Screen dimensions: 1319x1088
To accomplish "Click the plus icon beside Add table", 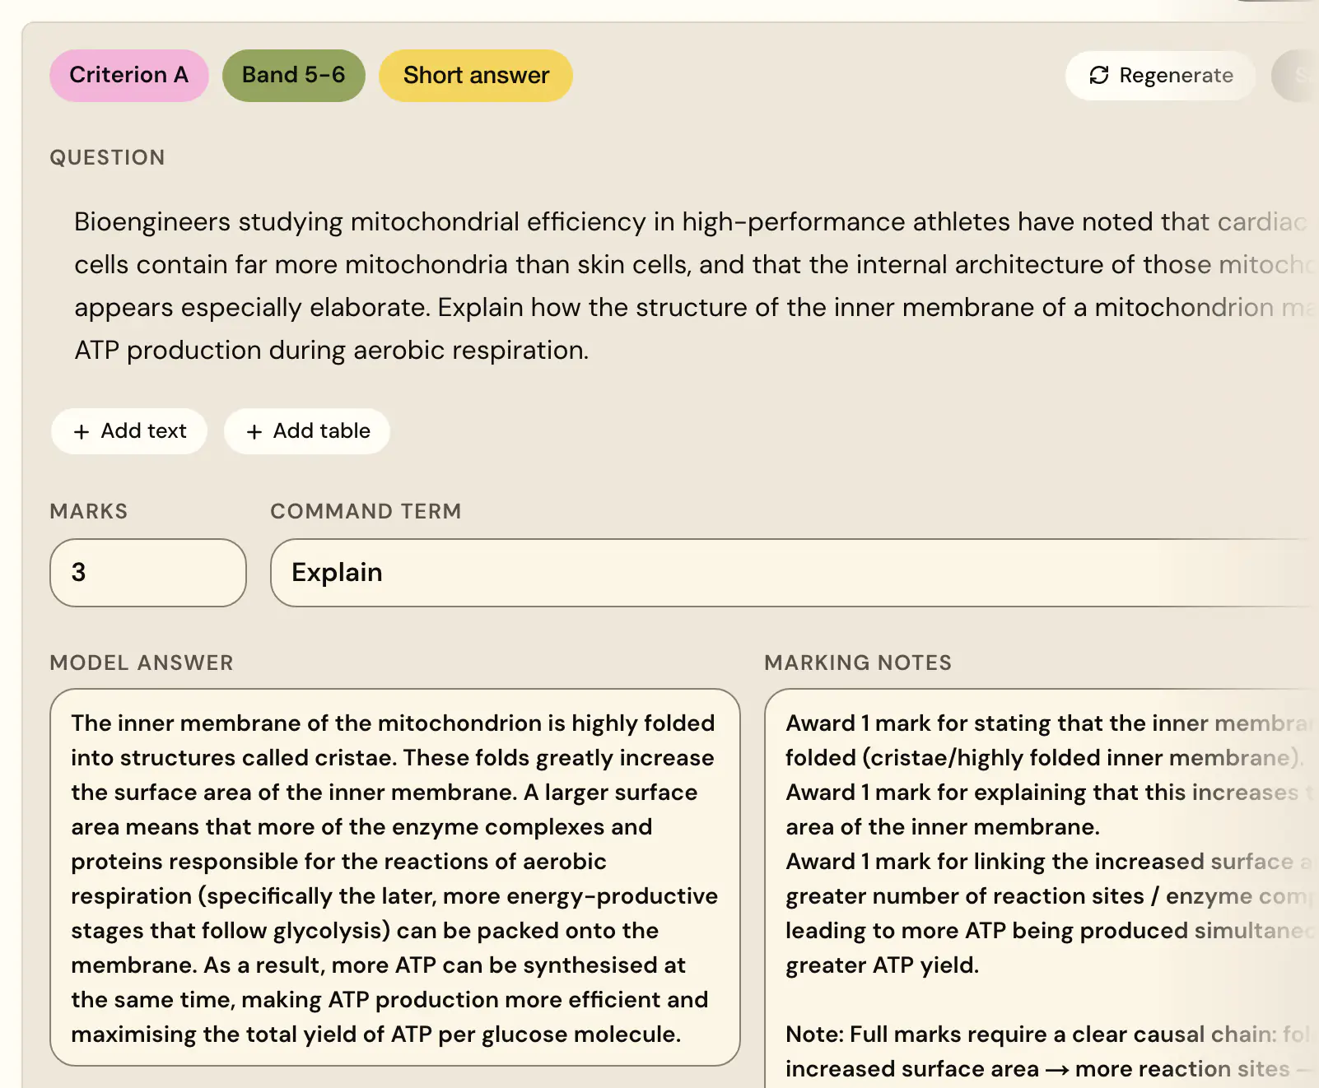I will click(254, 432).
